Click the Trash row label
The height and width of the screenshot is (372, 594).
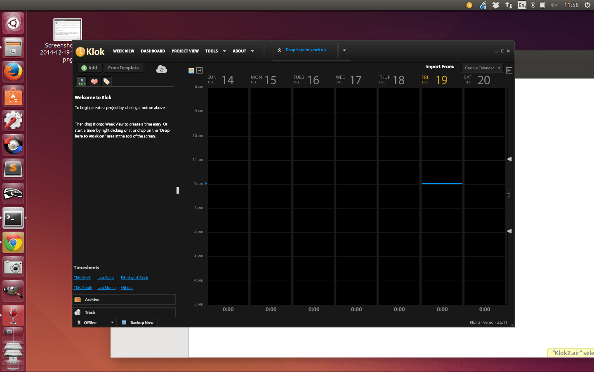90,313
